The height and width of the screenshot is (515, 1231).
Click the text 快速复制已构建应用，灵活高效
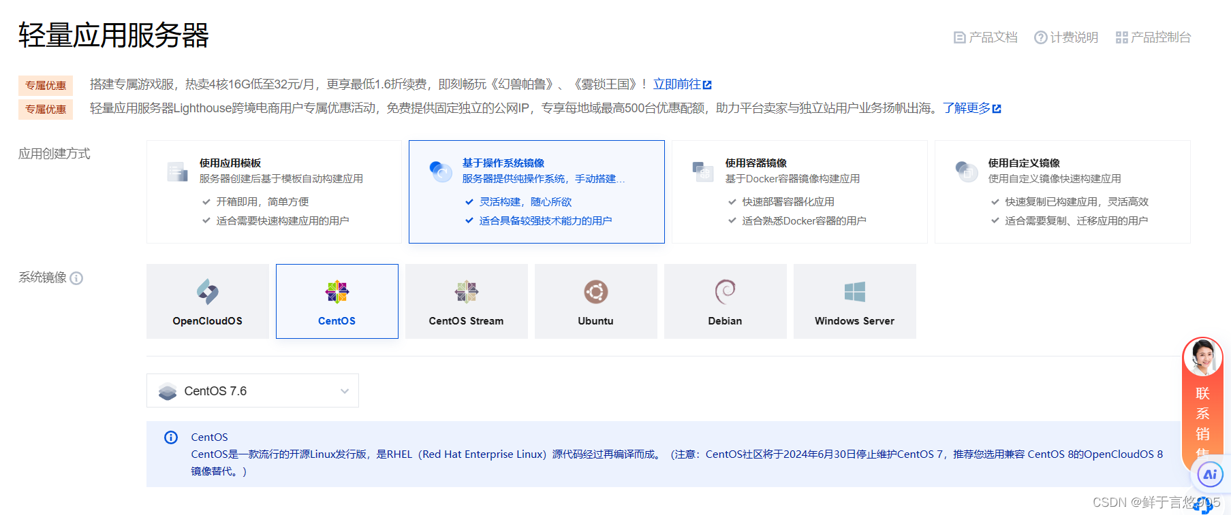(x=1077, y=202)
